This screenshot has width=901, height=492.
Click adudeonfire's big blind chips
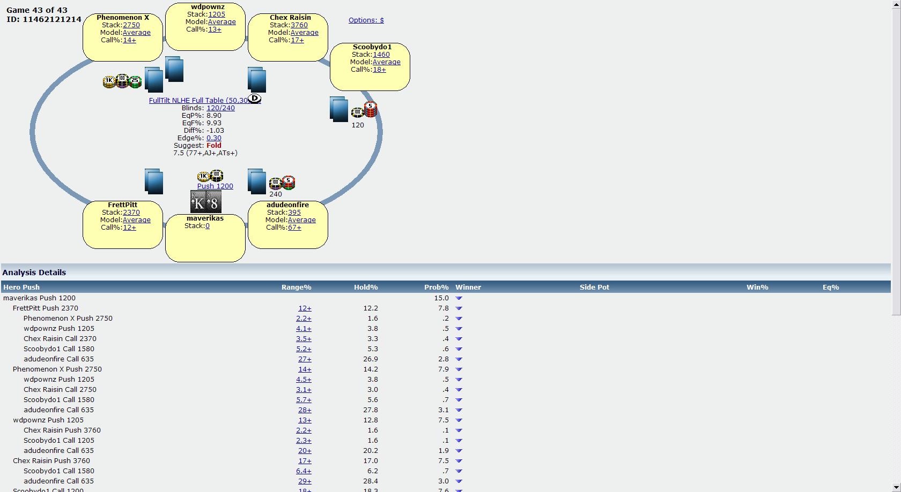coord(282,184)
